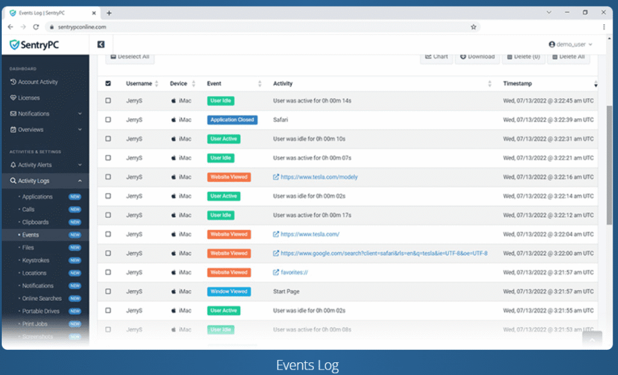Select the checkbox beside the Safari Application Closed row
The width and height of the screenshot is (618, 375).
tap(109, 120)
